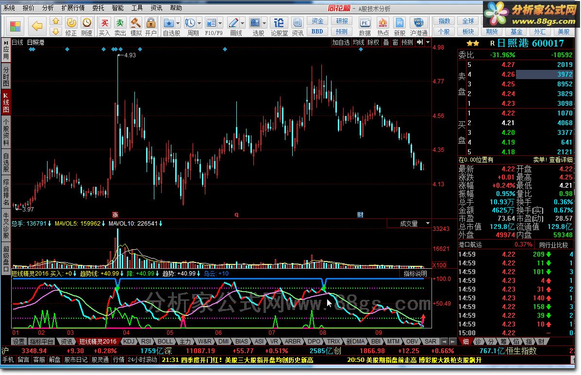581x375 pixels.
Task: Switch to the SAR indicator tab
Action: [430, 342]
